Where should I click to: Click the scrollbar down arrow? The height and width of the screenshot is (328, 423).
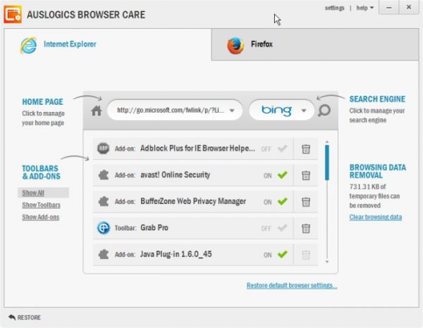pos(327,261)
